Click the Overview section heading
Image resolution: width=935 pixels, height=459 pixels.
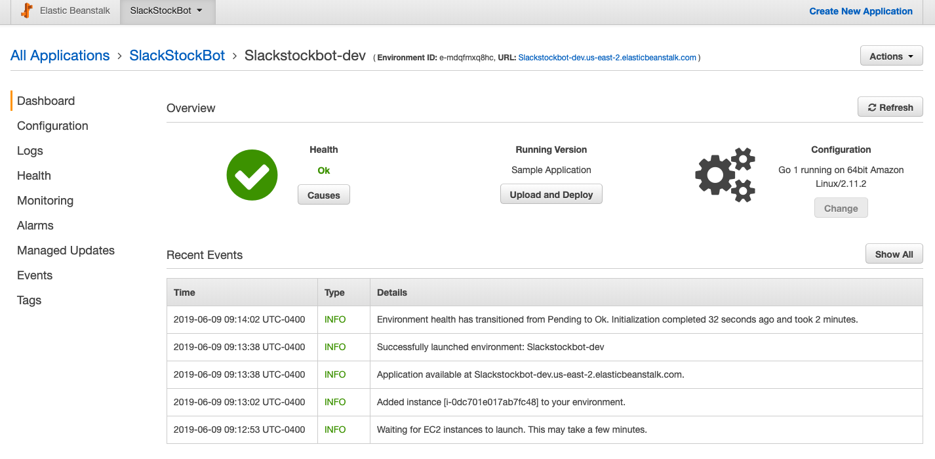coord(191,108)
